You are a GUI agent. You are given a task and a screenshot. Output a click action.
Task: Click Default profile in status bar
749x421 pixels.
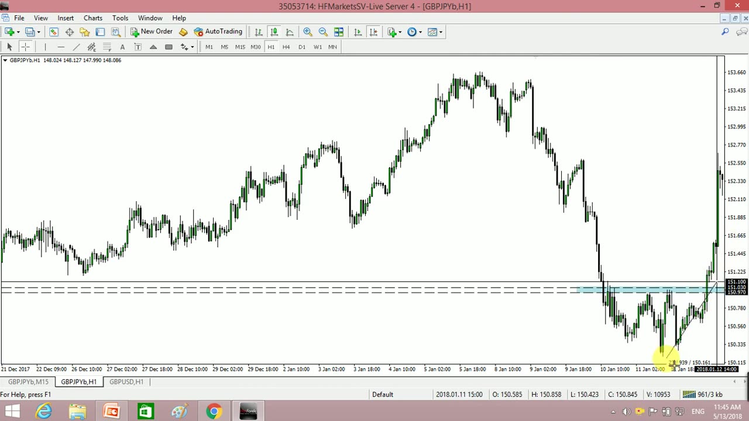[x=383, y=395]
